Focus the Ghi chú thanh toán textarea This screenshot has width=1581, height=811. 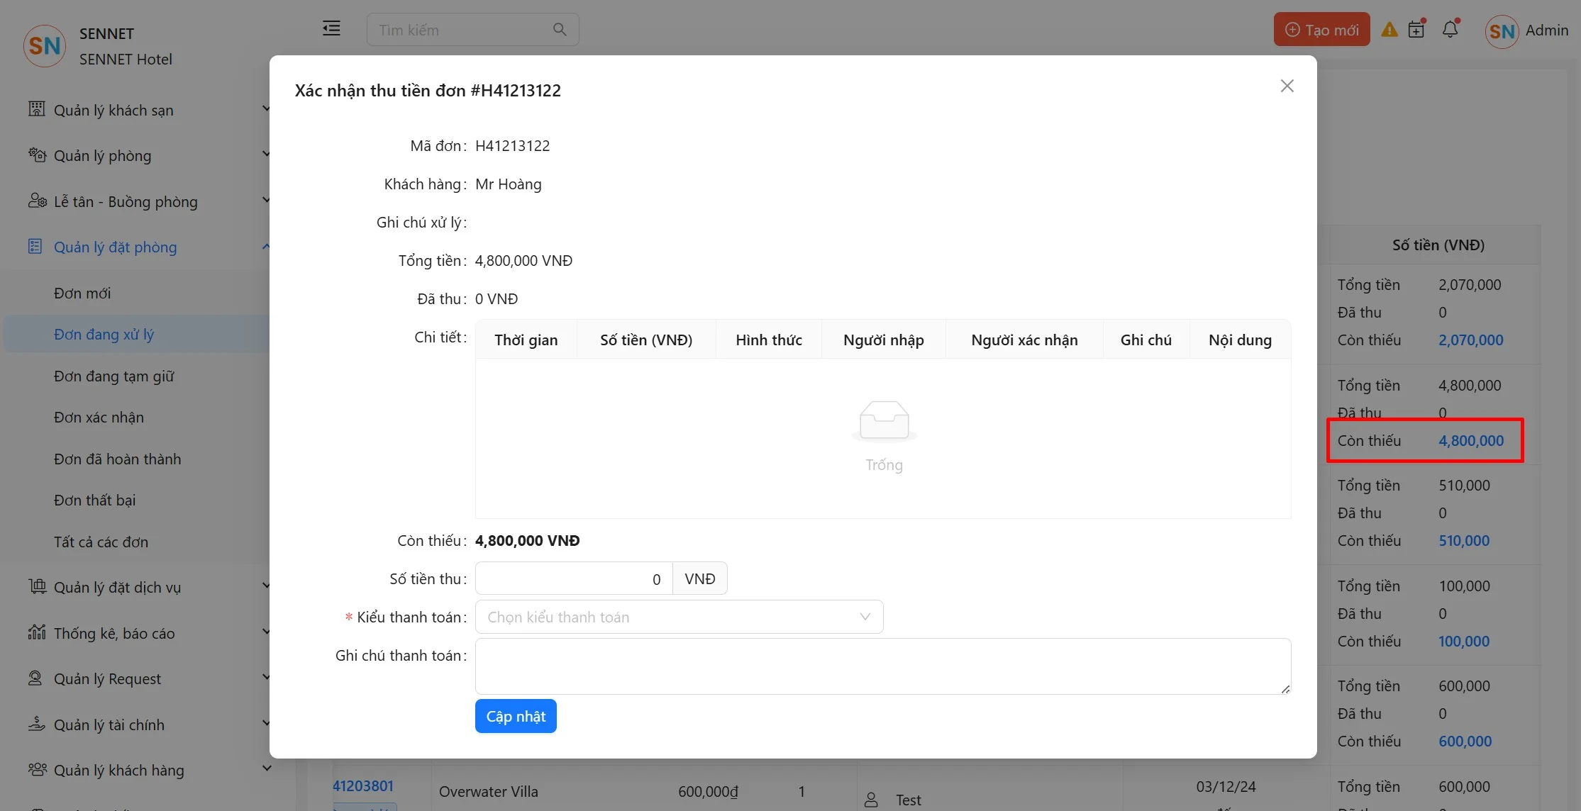point(882,666)
